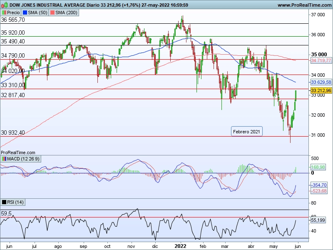Screen dimensions: 333x250
Task: Click the 2022 year marker on time axis
Action: (180, 246)
